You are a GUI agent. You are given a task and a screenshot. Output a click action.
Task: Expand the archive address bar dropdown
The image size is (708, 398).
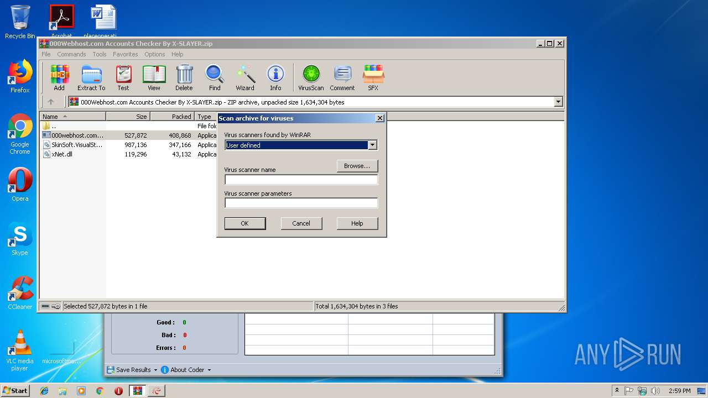click(558, 102)
